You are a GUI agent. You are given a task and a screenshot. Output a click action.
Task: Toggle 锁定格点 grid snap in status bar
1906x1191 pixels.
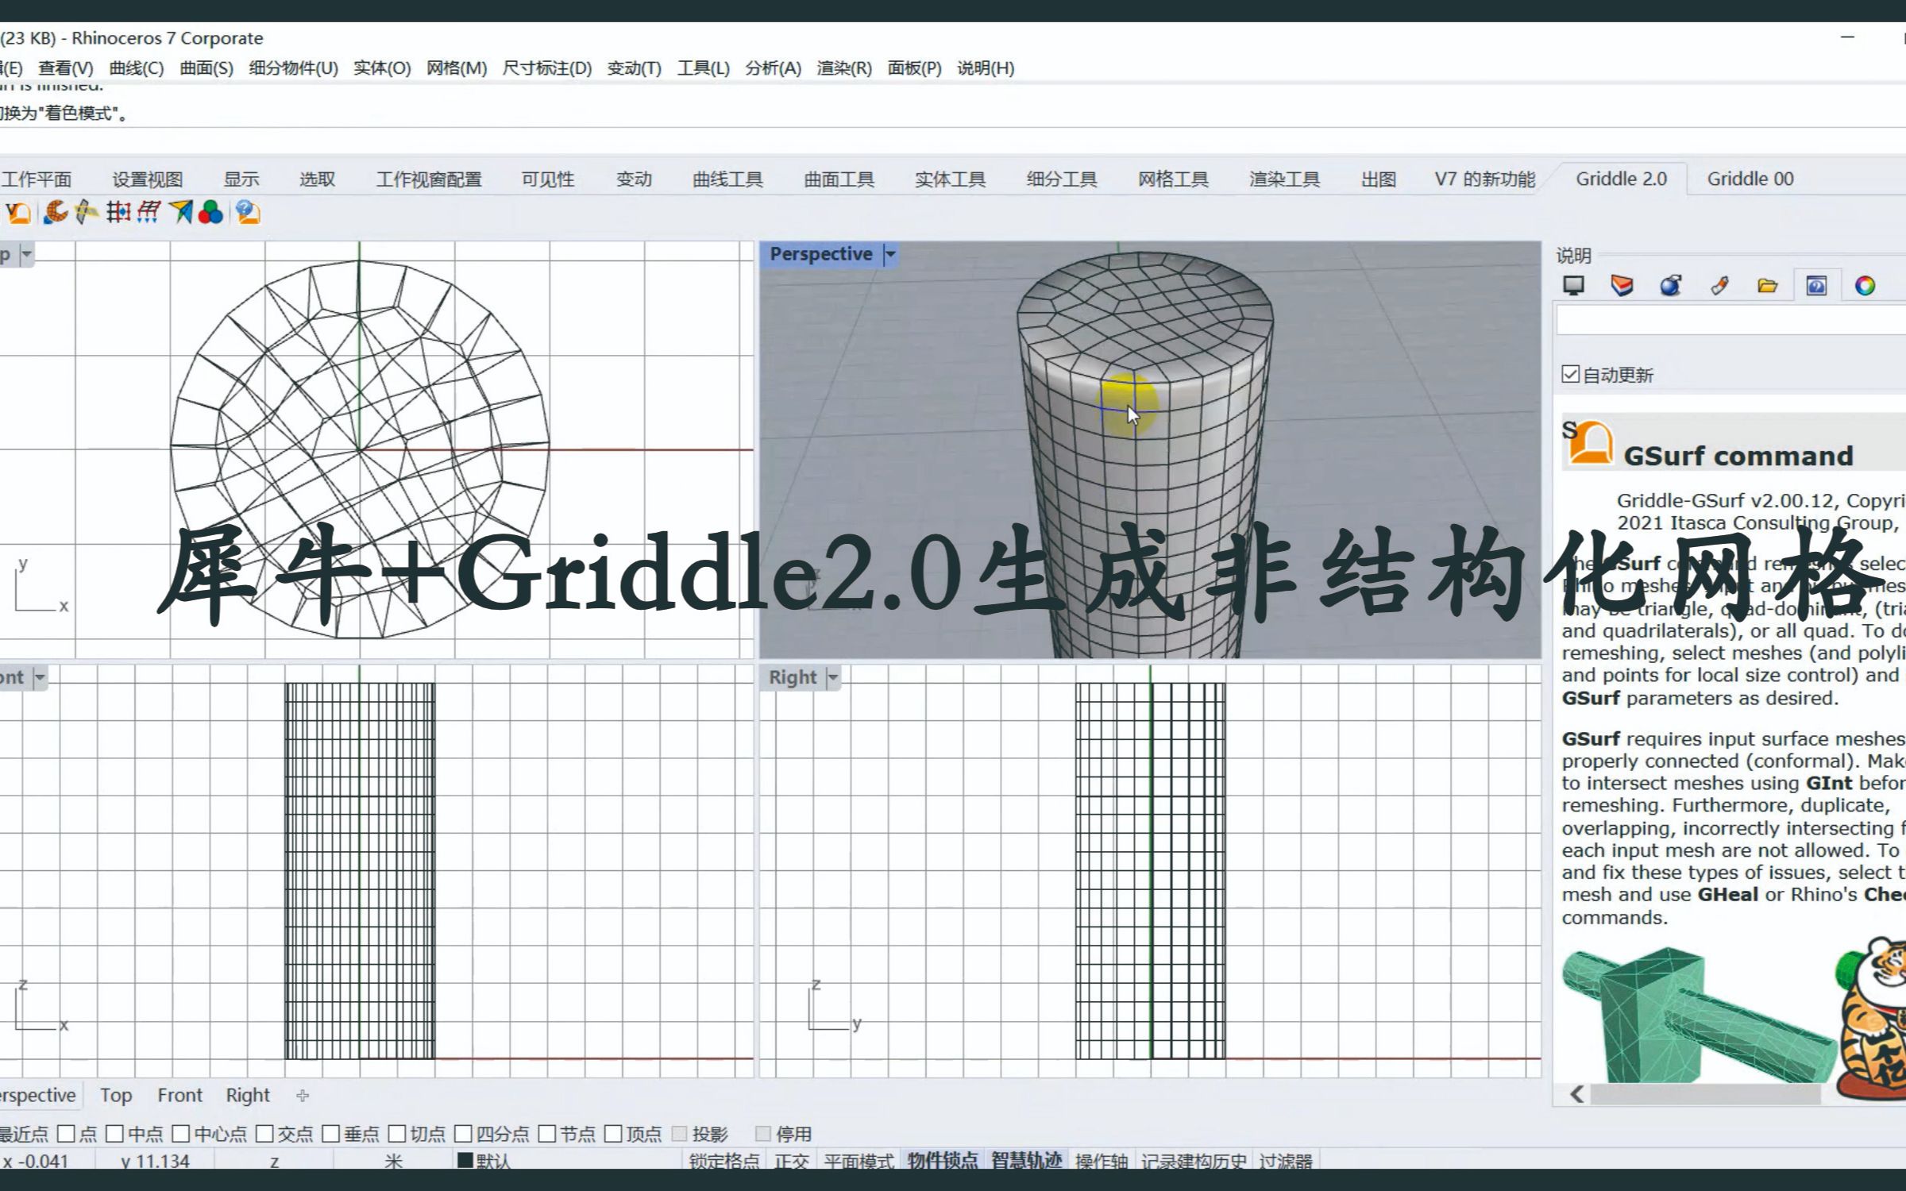click(725, 1162)
